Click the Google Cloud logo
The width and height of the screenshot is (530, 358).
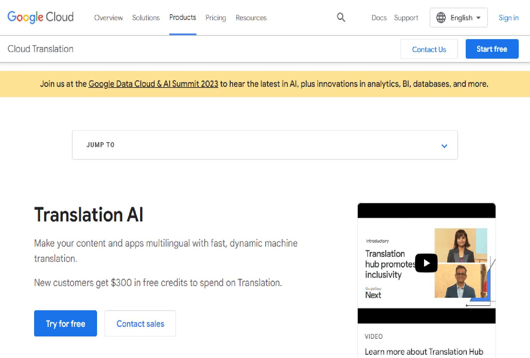coord(40,17)
